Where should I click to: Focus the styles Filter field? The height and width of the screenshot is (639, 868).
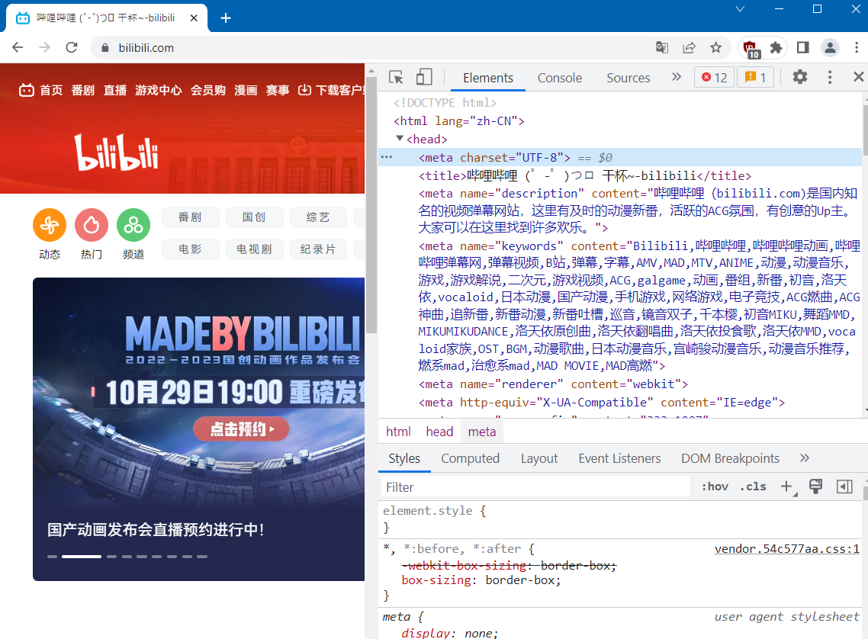[x=535, y=487]
